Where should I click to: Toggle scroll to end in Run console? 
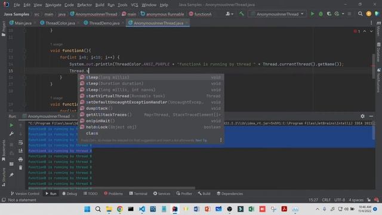tap(20, 151)
